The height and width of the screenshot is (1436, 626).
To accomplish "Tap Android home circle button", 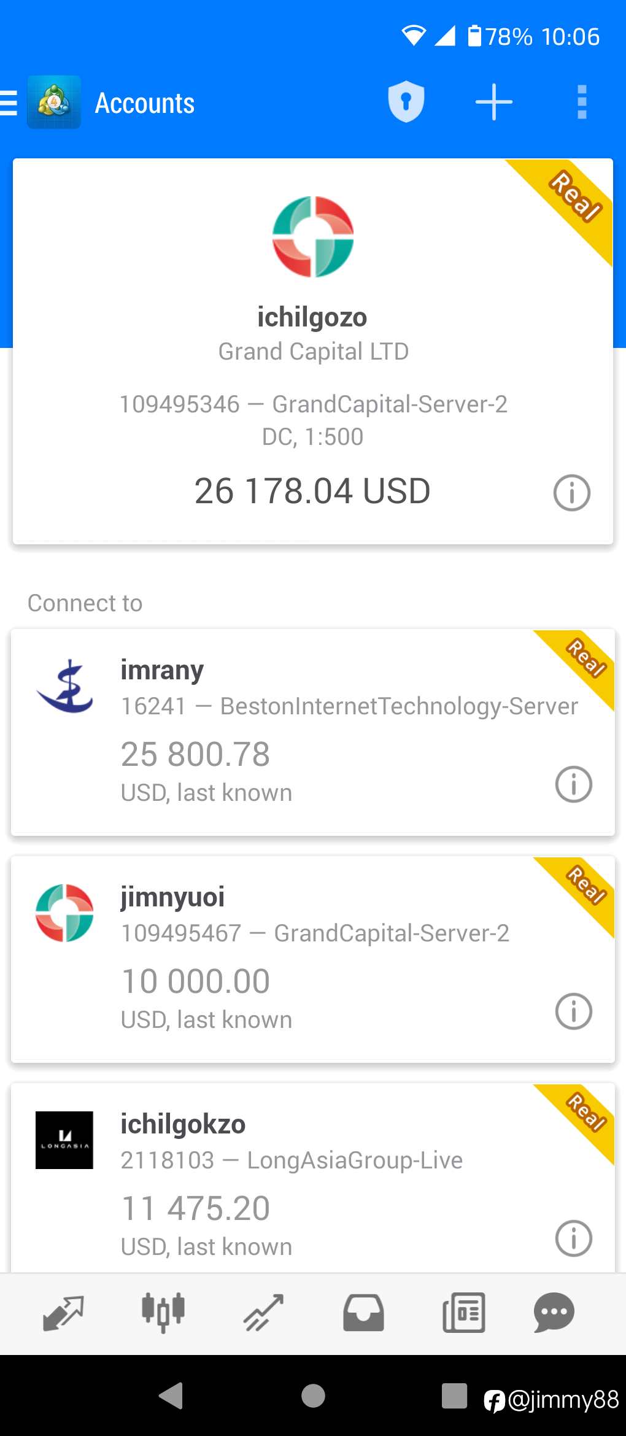I will pos(313,1396).
